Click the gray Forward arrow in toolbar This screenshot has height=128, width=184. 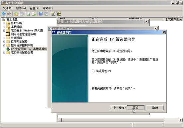point(9,14)
